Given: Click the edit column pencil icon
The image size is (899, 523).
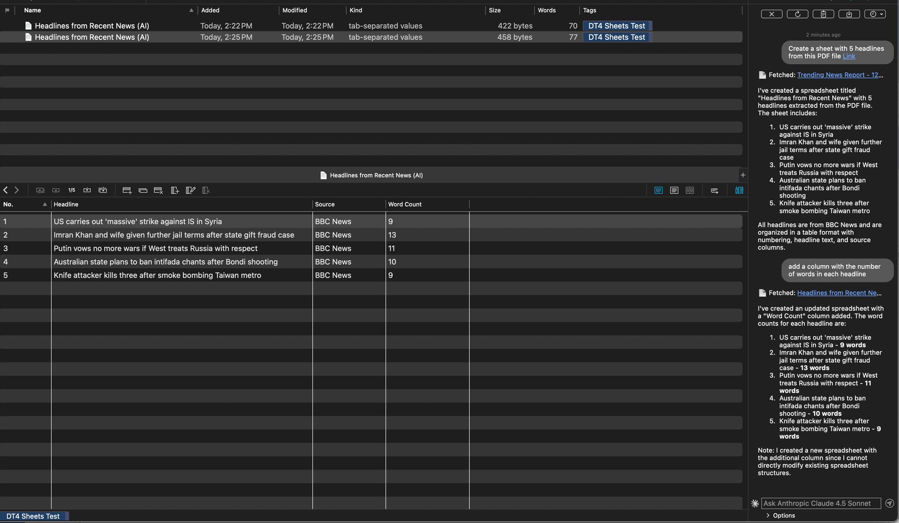Looking at the screenshot, I should tap(191, 190).
